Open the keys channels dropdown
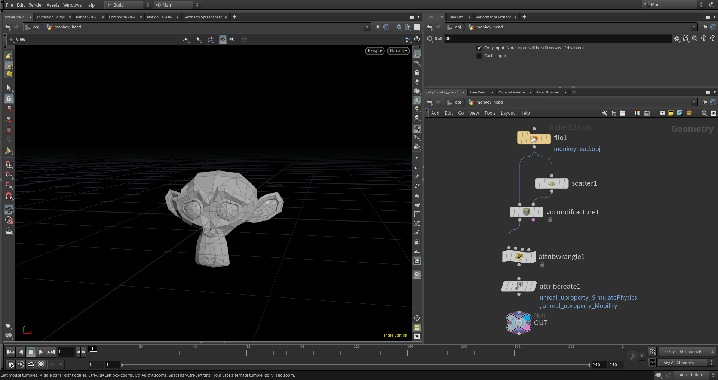Screen dimensions: 718x380 687,352
